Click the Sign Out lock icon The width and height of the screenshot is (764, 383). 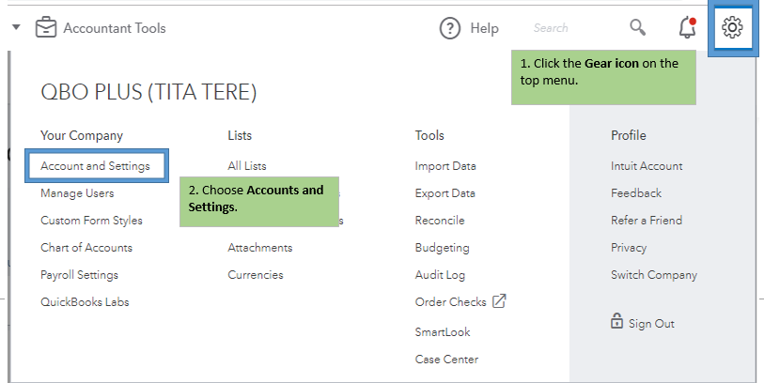[x=617, y=322]
